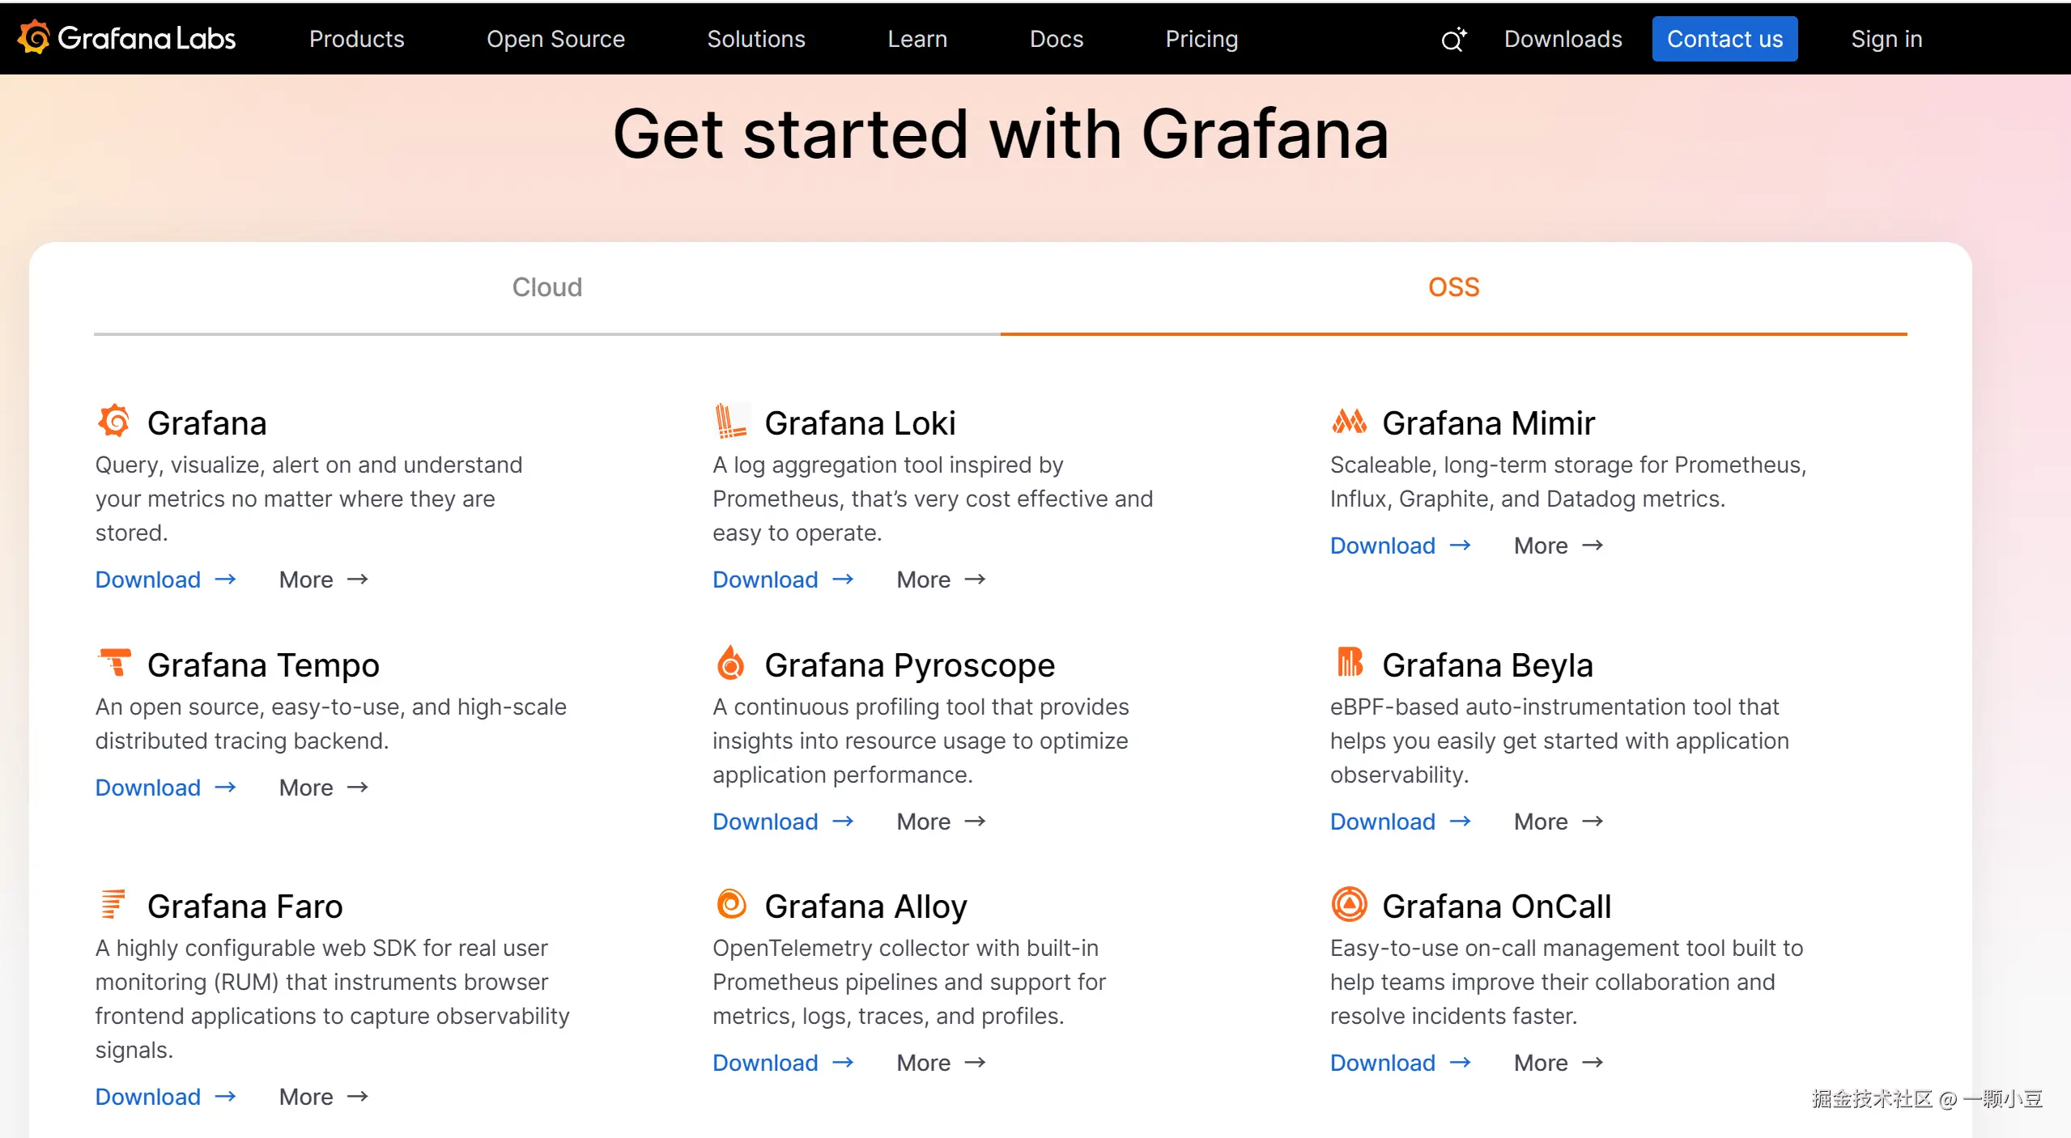2071x1138 pixels.
Task: Click the Grafana Labs logo
Action: [127, 38]
